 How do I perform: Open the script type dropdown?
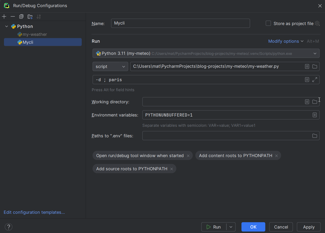pos(110,66)
